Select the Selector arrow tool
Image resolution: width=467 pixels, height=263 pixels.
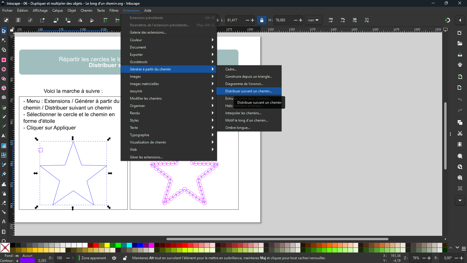pos(4,31)
